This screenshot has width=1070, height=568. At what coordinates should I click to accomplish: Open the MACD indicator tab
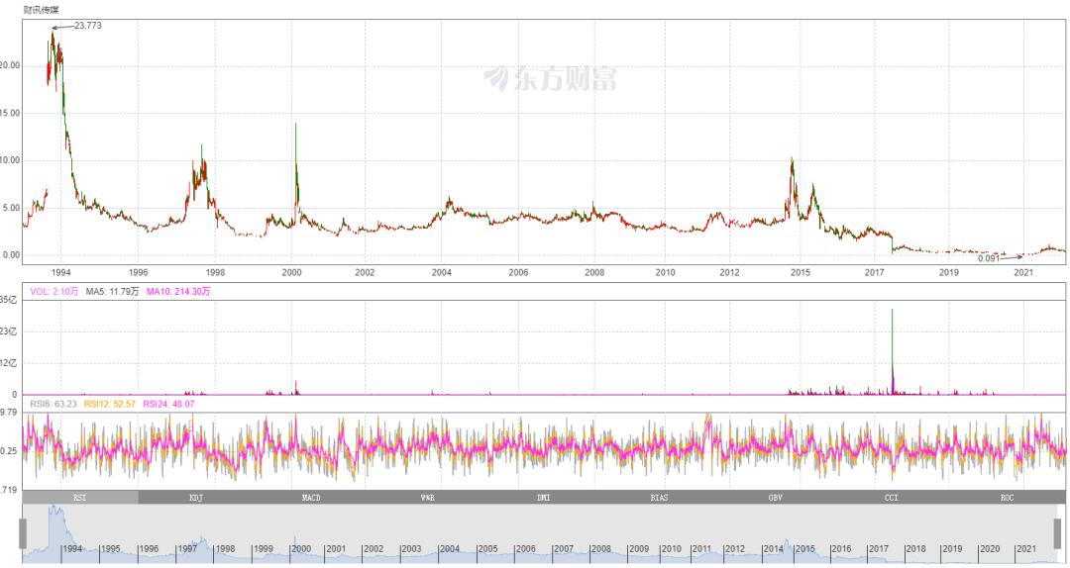(311, 498)
